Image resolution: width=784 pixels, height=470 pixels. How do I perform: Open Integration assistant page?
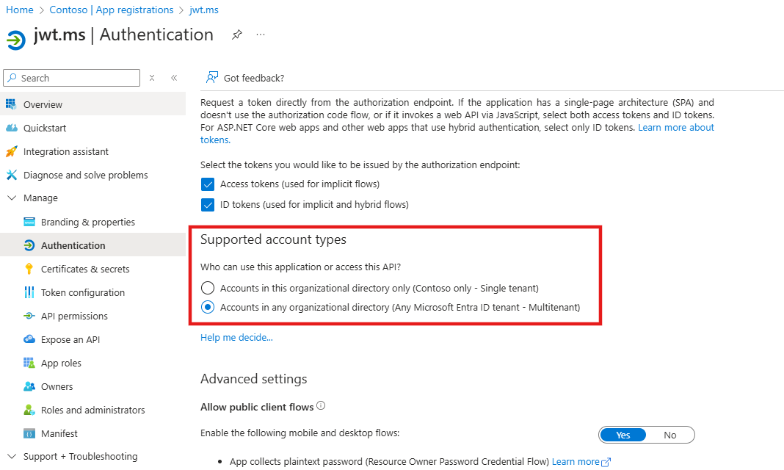(92, 151)
